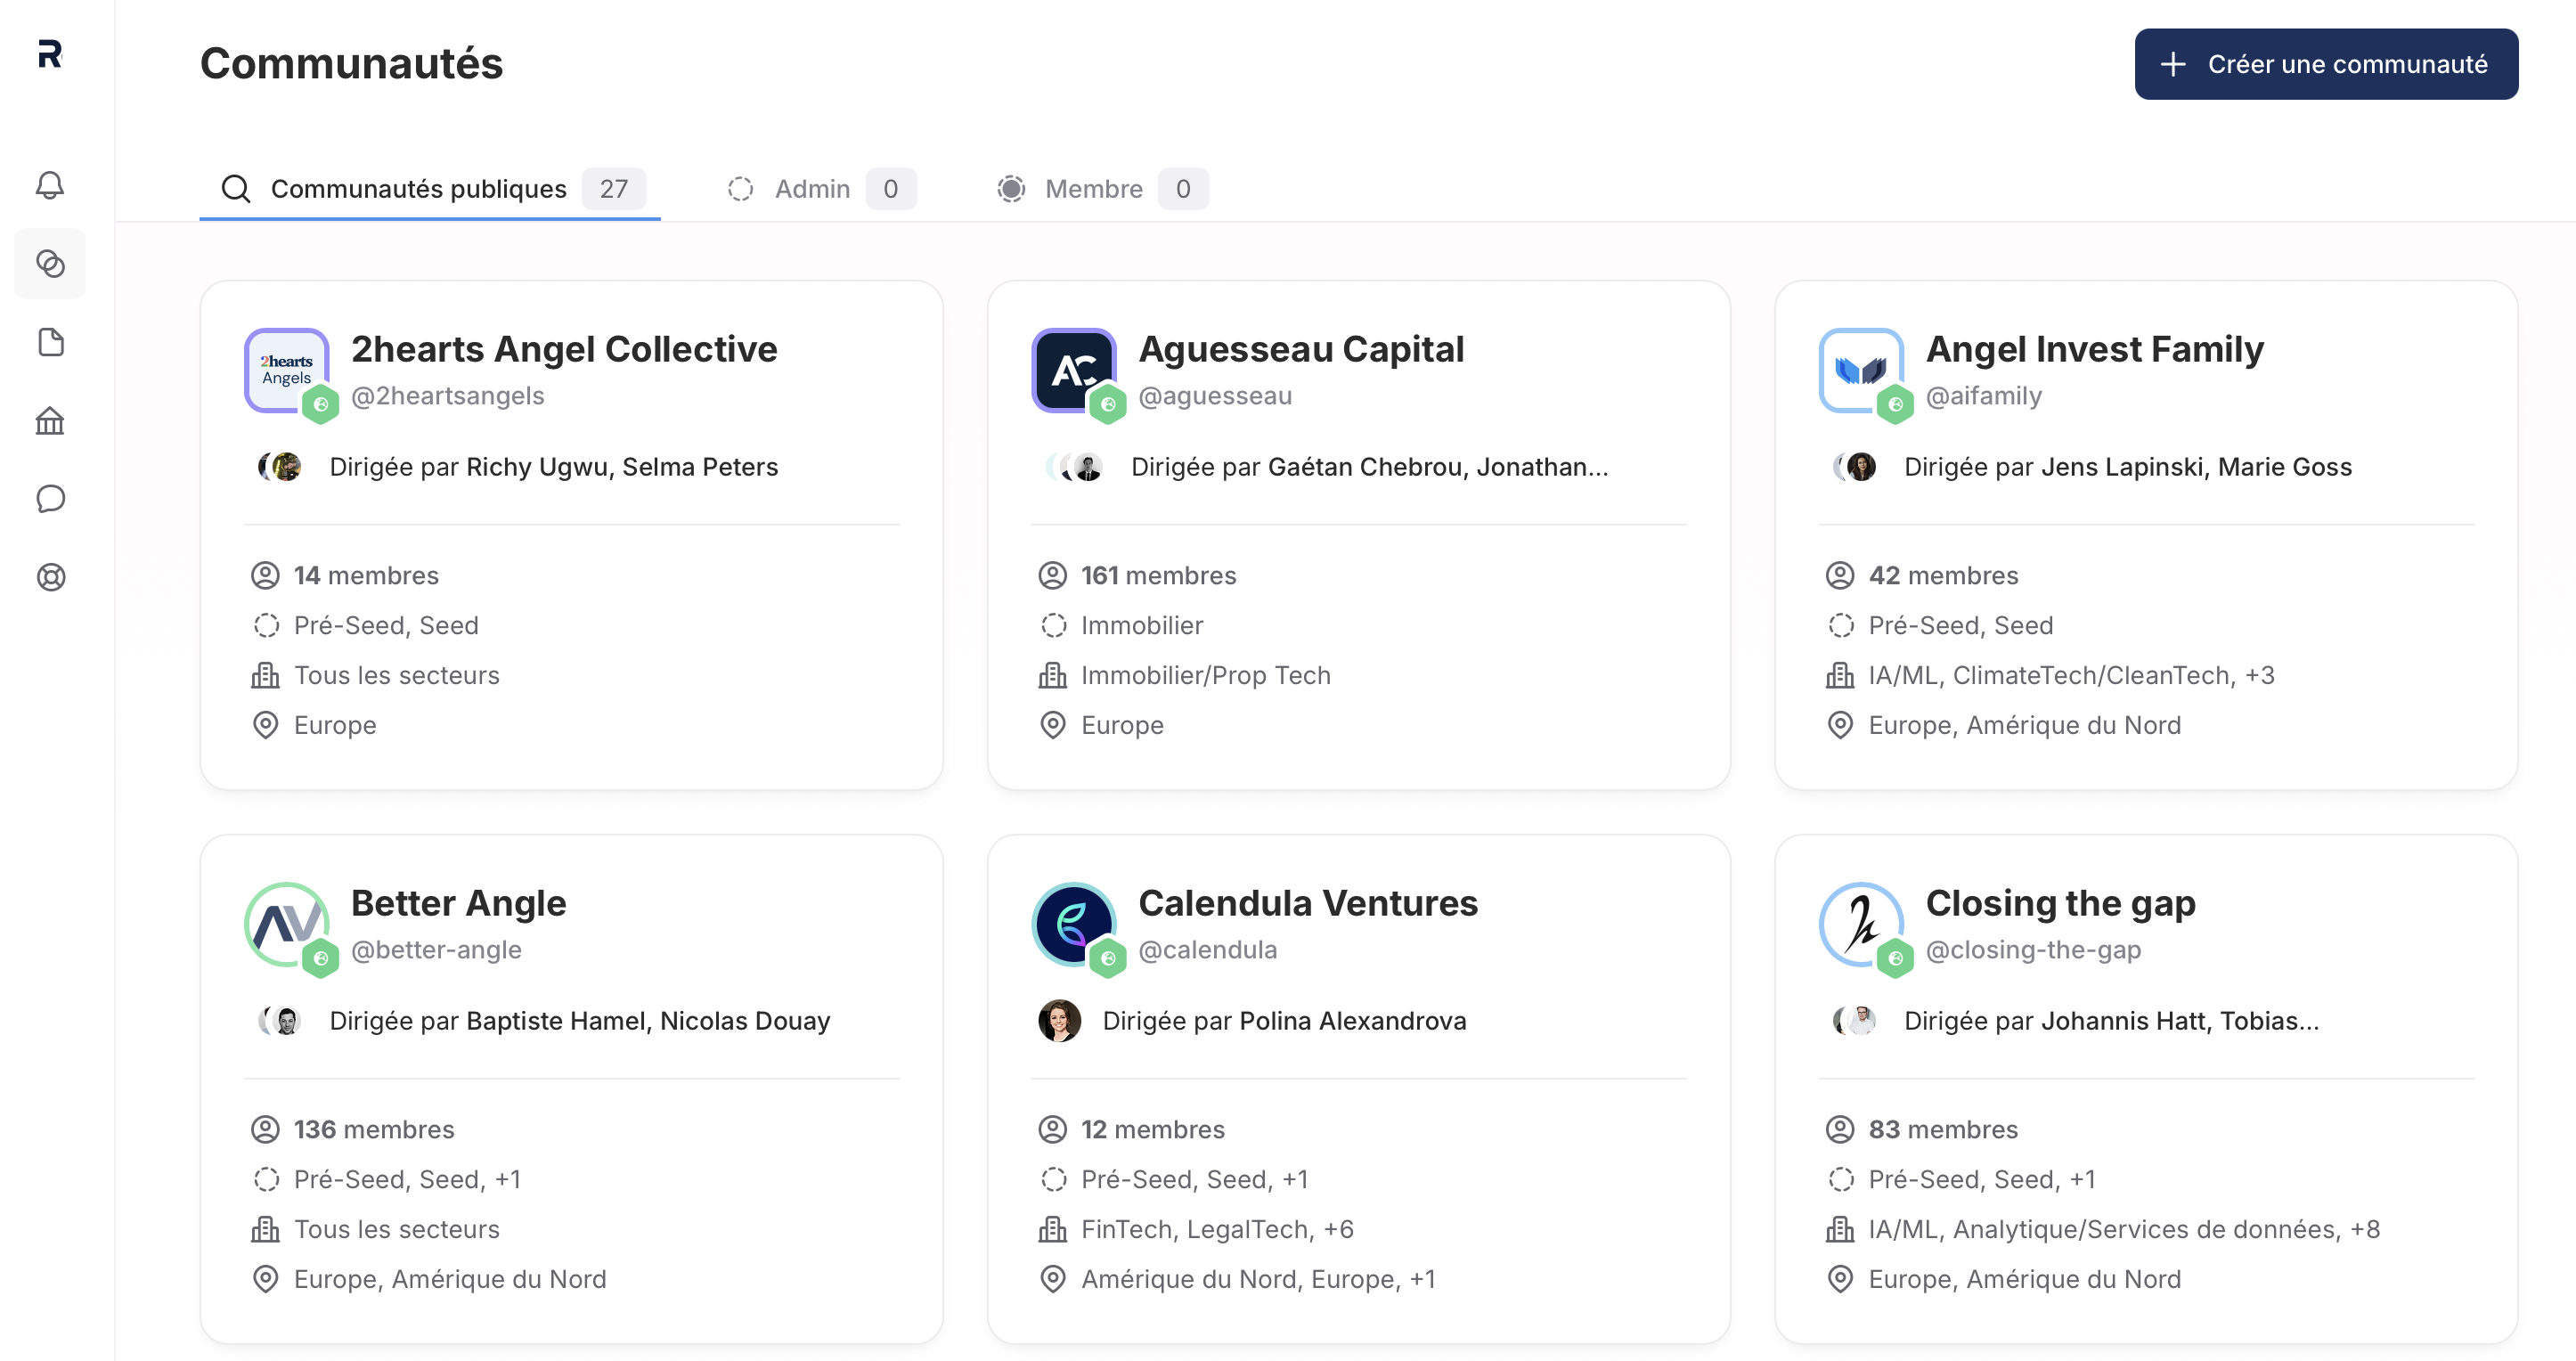Click the Créer une communauté button
Viewport: 2576px width, 1361px height.
(2326, 64)
